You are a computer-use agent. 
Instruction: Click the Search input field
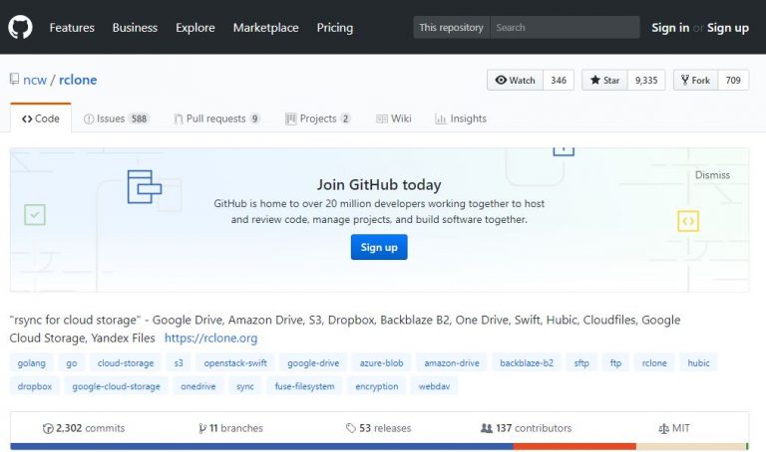pyautogui.click(x=565, y=27)
